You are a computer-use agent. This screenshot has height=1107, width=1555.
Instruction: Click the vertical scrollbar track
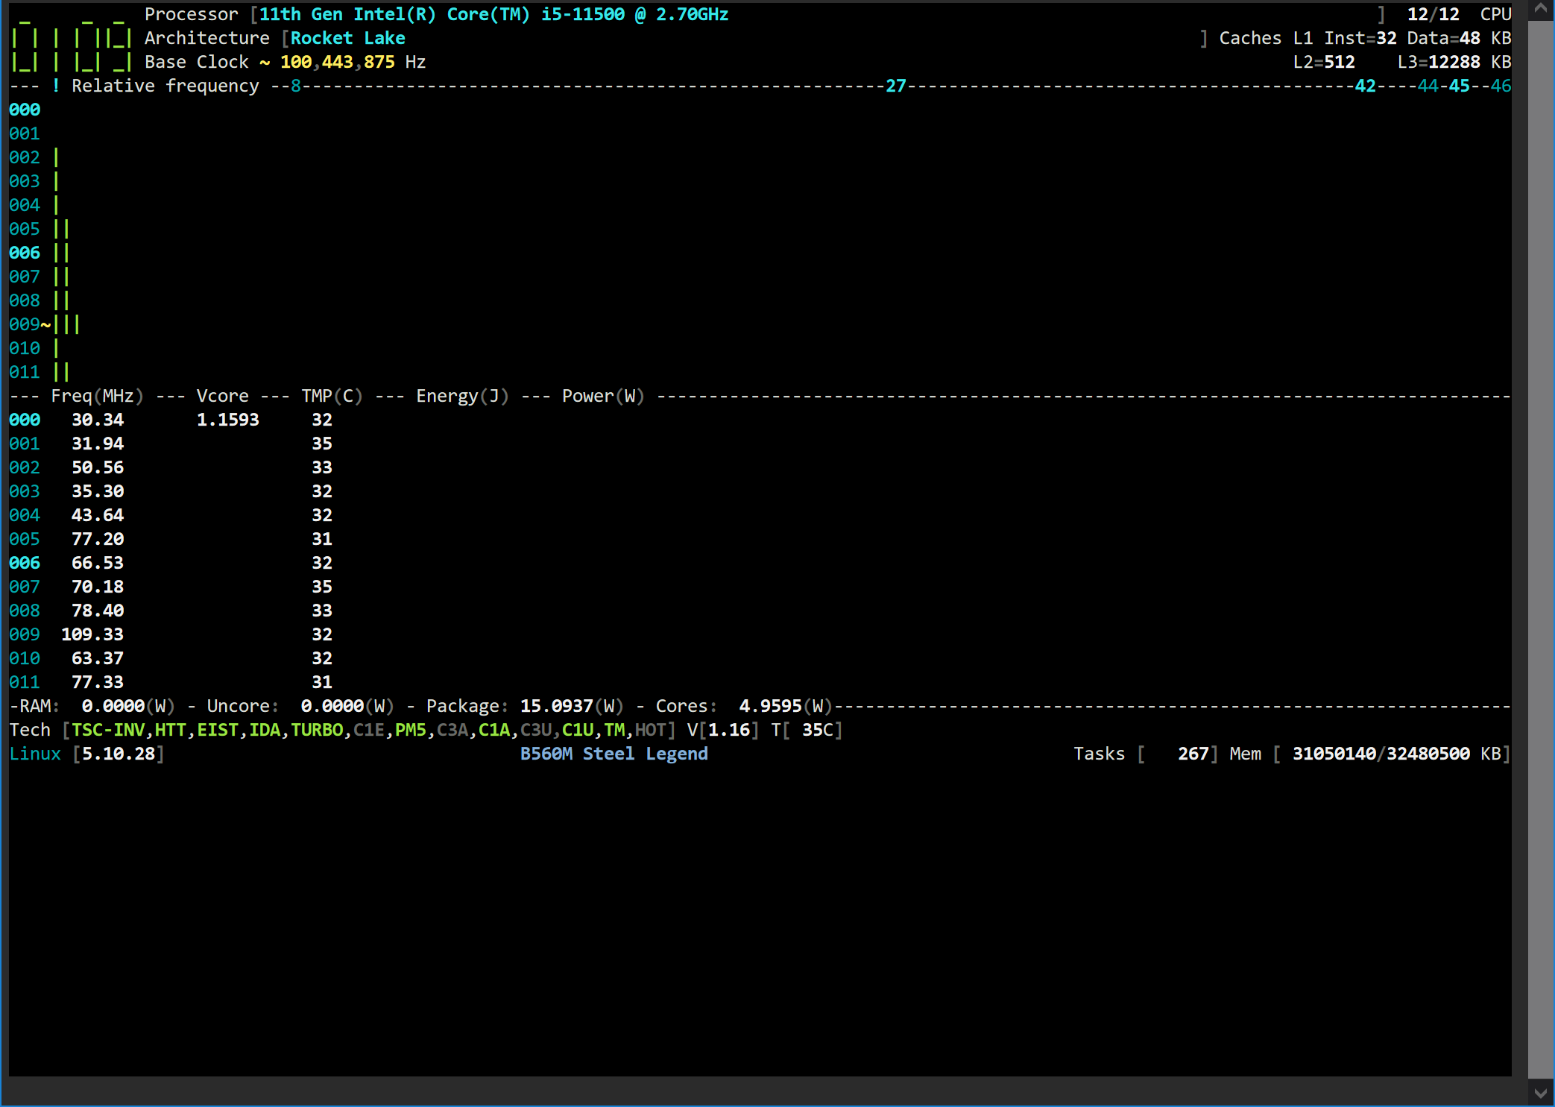pyautogui.click(x=1541, y=550)
